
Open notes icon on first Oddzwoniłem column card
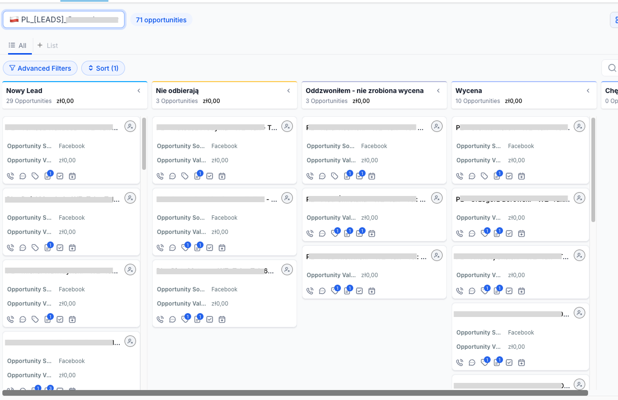point(347,176)
